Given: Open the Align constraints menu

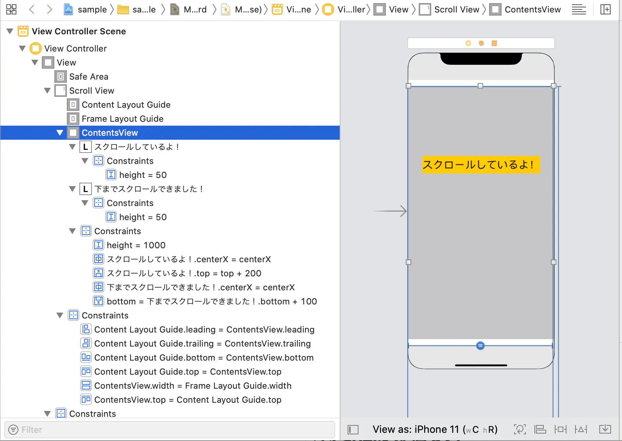Looking at the screenshot, I should (x=540, y=429).
